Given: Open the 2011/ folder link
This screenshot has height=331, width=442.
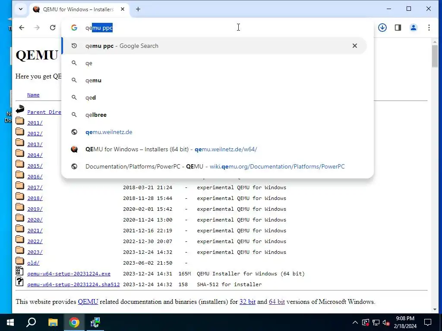Looking at the screenshot, I should (x=35, y=123).
